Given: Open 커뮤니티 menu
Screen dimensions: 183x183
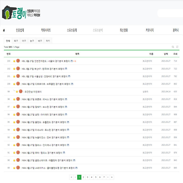Looking at the screenshot, I should coord(149,30).
